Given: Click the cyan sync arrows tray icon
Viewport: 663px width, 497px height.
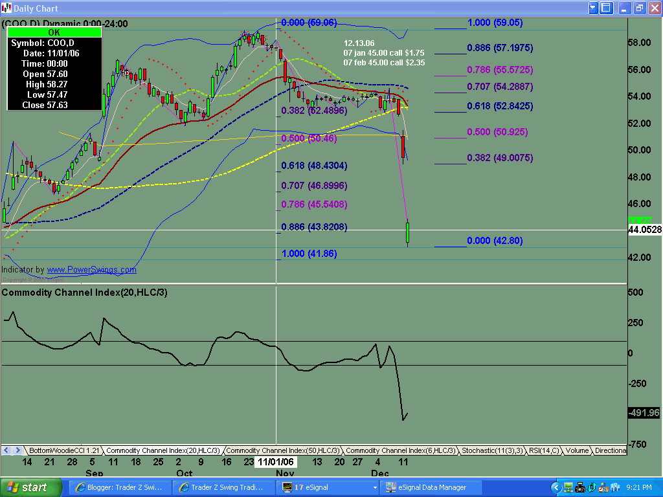Looking at the screenshot, I should (x=592, y=488).
